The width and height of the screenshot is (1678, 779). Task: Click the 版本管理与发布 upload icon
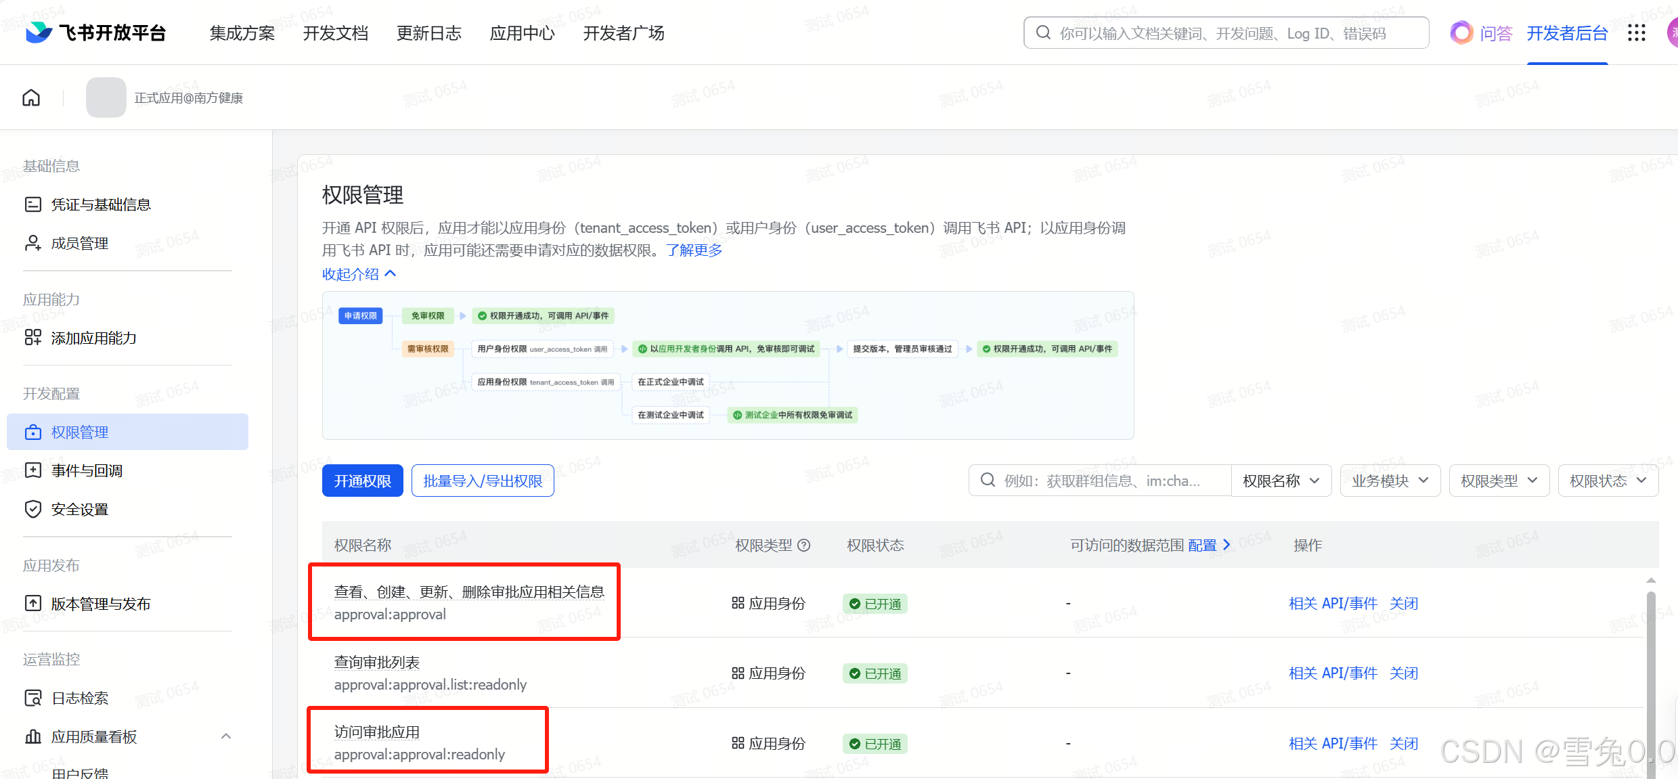[33, 603]
